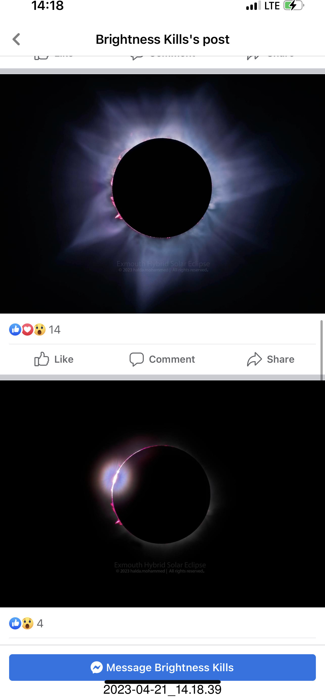Tap the wow emoji reaction beside 14

[x=39, y=330]
